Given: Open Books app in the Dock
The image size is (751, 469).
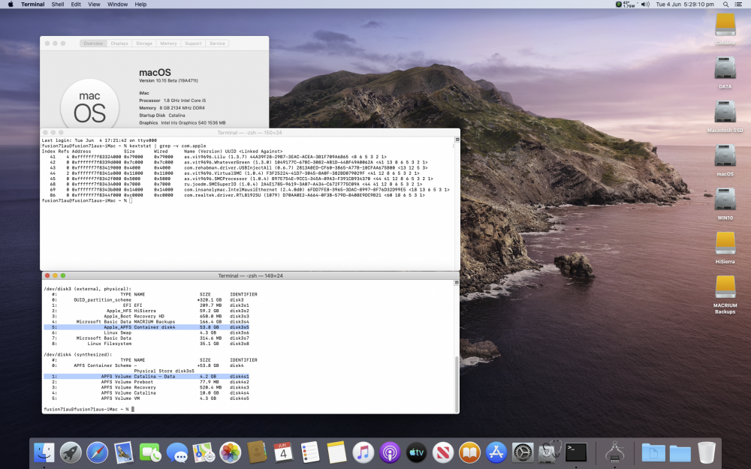Looking at the screenshot, I should click(x=470, y=452).
